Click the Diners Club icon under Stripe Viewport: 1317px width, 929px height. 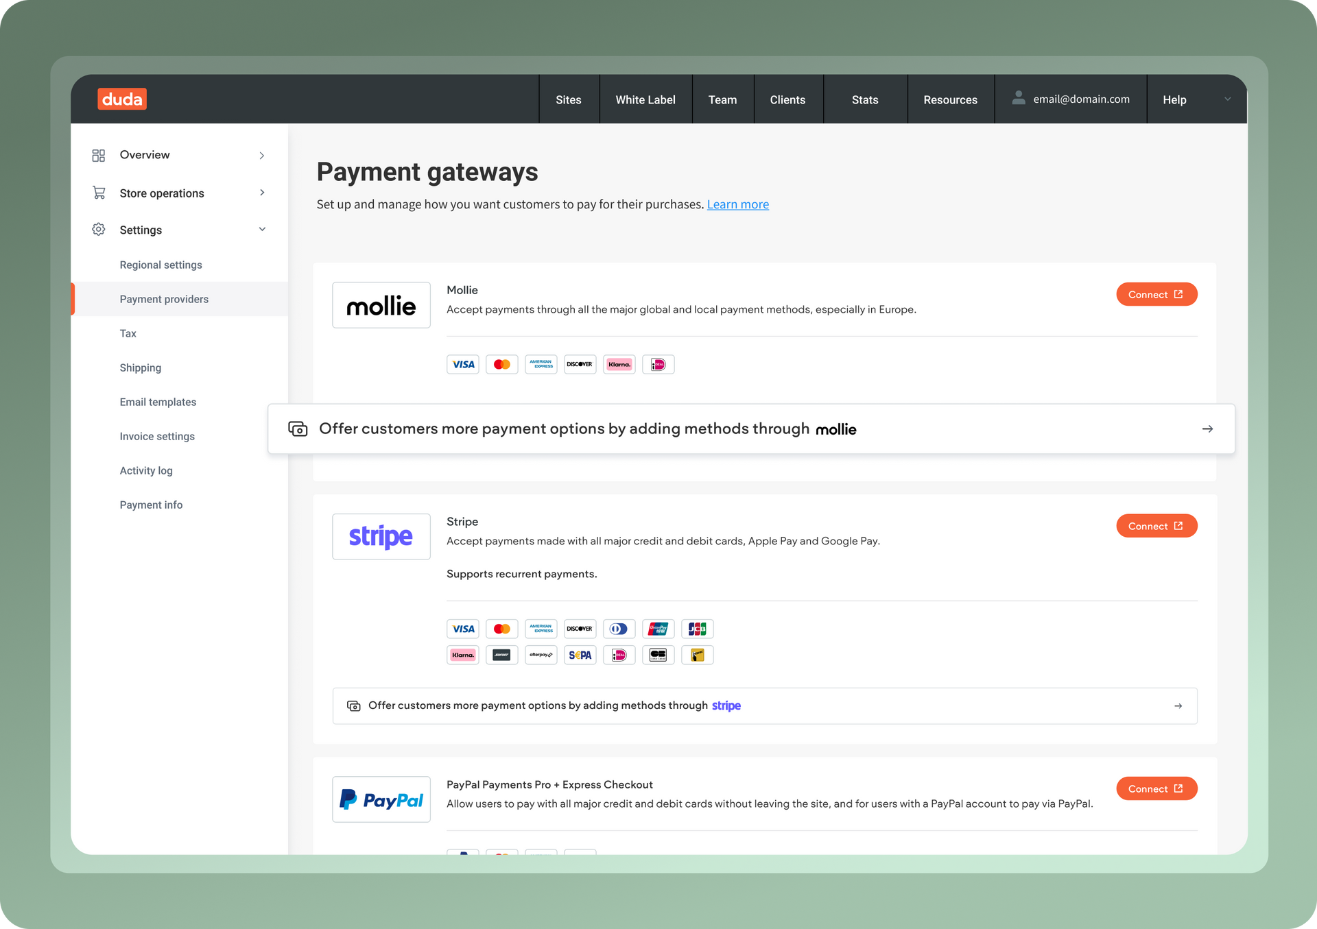tap(619, 629)
